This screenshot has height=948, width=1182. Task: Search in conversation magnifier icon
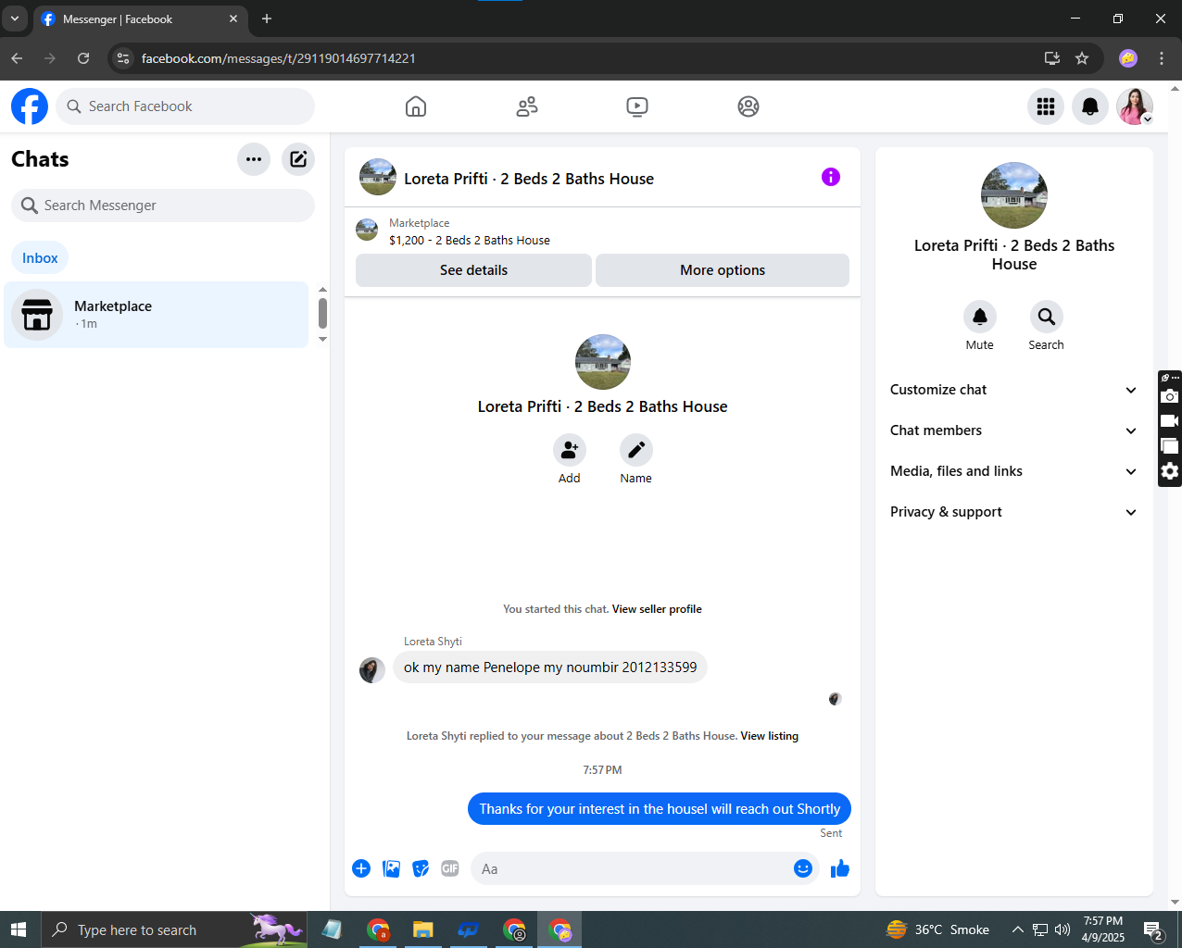pos(1047,317)
